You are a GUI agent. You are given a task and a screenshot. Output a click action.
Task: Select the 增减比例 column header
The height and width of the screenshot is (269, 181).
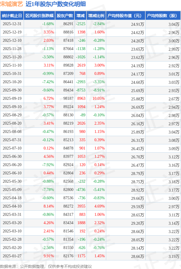96,16
